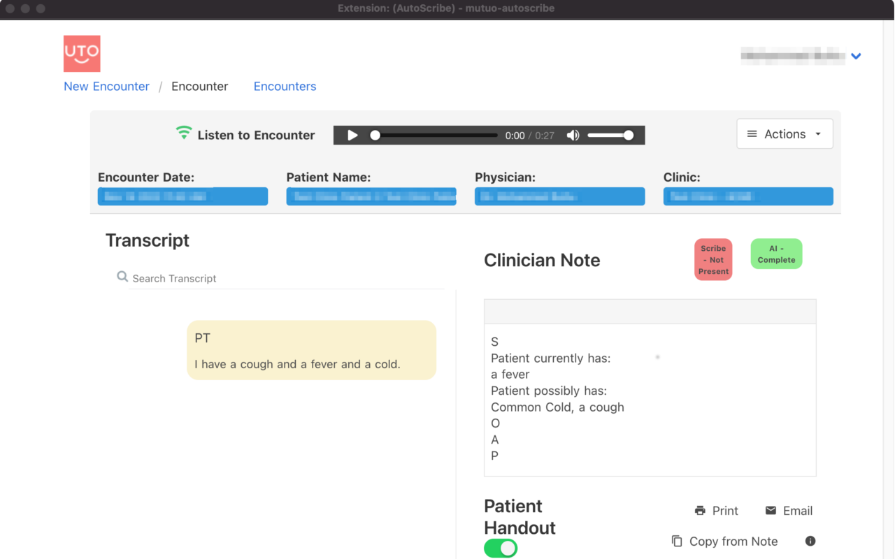The image size is (895, 559).
Task: Click the volume slider near the speaker icon
Action: 610,135
